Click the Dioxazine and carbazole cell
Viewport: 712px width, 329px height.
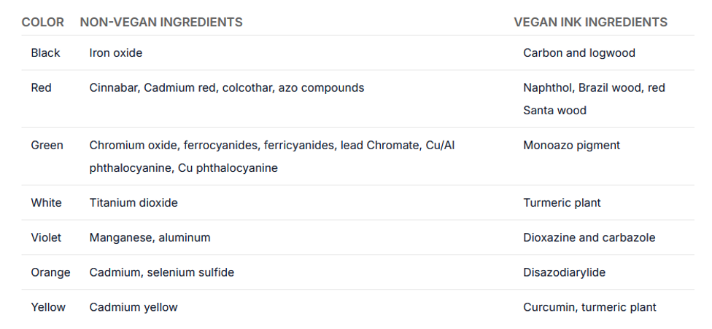coord(589,238)
